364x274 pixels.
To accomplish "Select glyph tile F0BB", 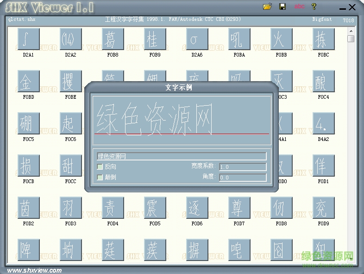I will tap(282, 39).
